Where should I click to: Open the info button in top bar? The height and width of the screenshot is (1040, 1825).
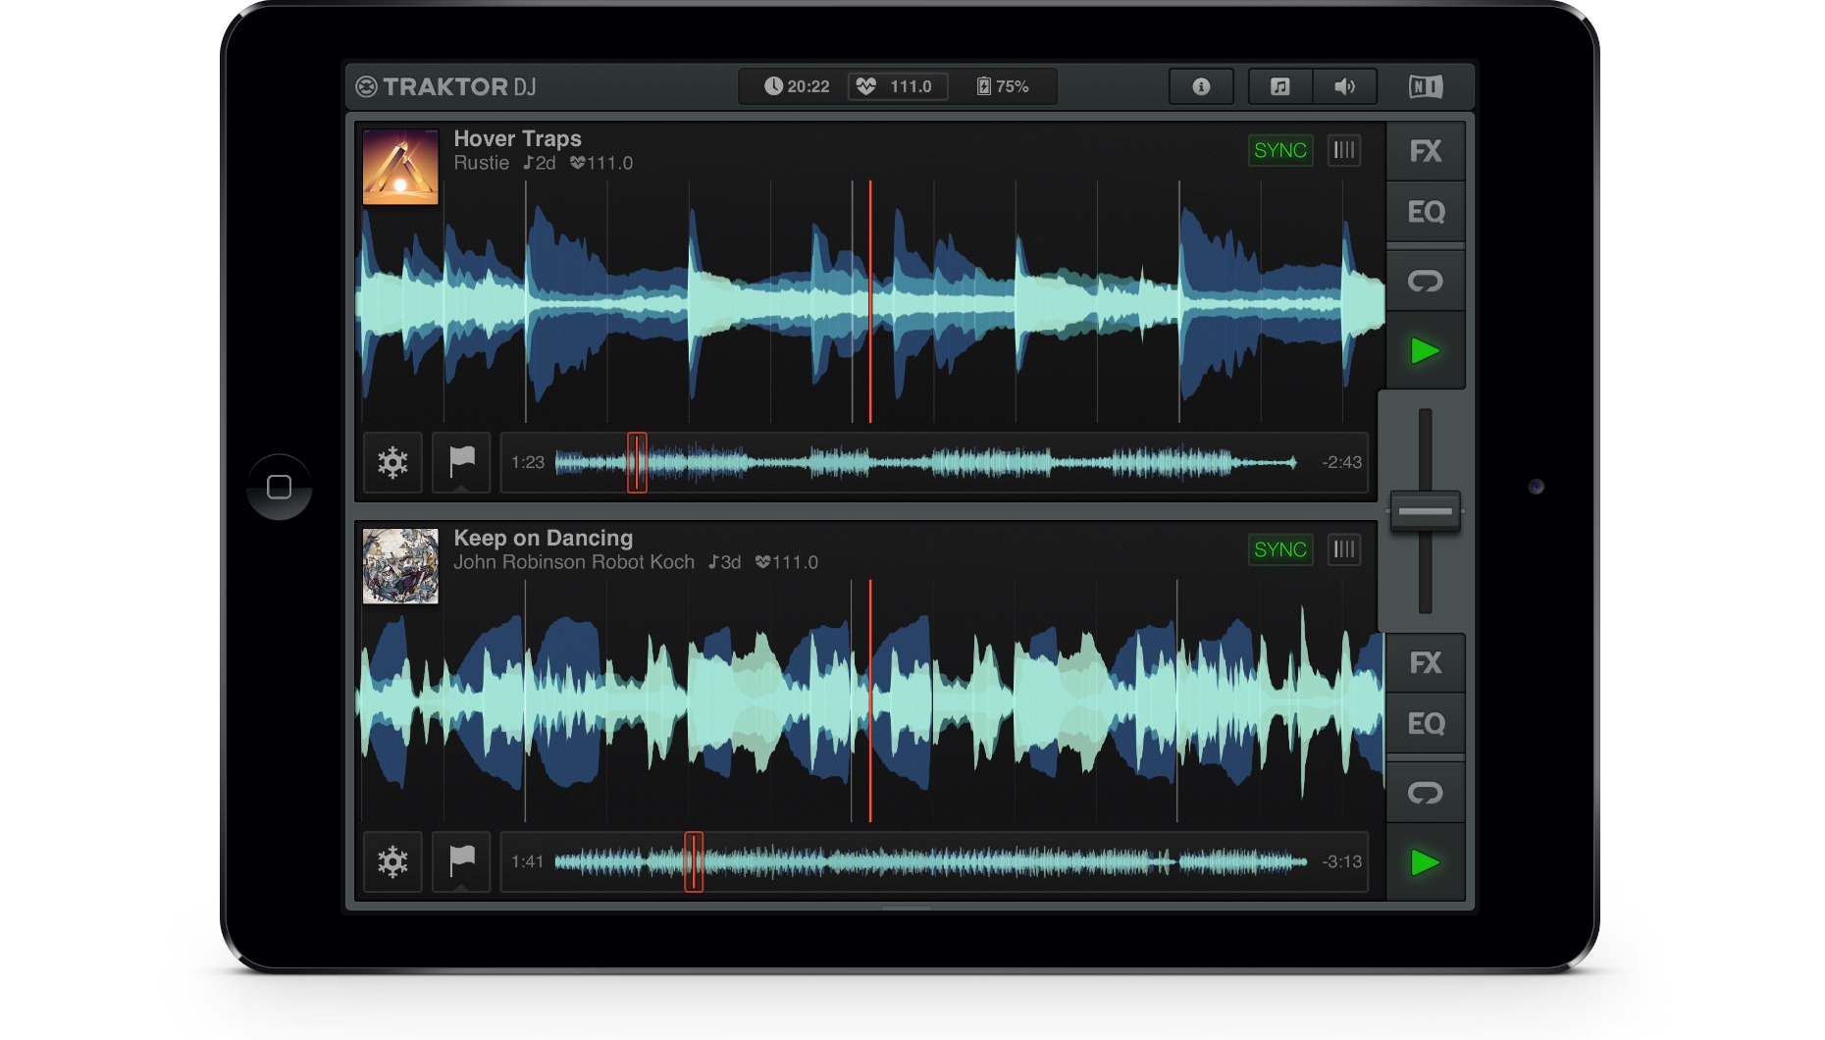(x=1200, y=86)
